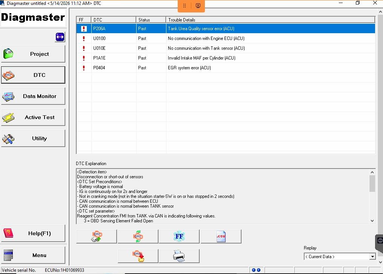
Task: Select DTC code U010E
Action: (x=99, y=48)
